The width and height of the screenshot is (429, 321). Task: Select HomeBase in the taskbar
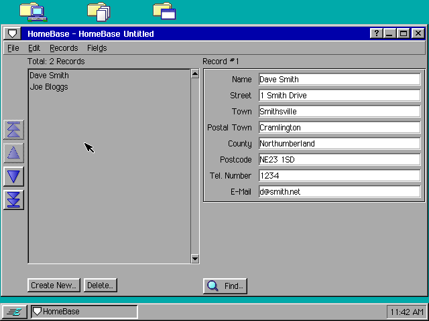pos(84,312)
